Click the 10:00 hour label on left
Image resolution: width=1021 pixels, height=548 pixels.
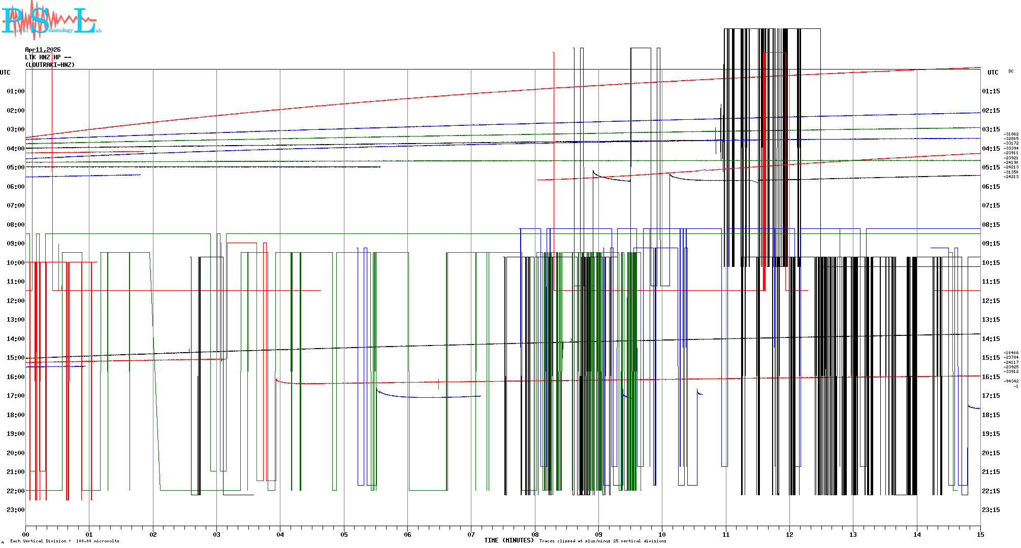point(15,263)
